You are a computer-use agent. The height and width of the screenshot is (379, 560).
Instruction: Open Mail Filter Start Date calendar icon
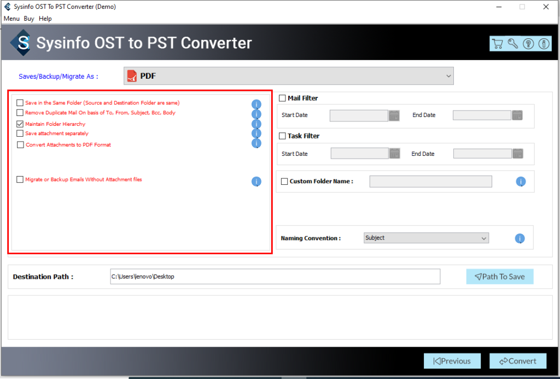click(394, 115)
